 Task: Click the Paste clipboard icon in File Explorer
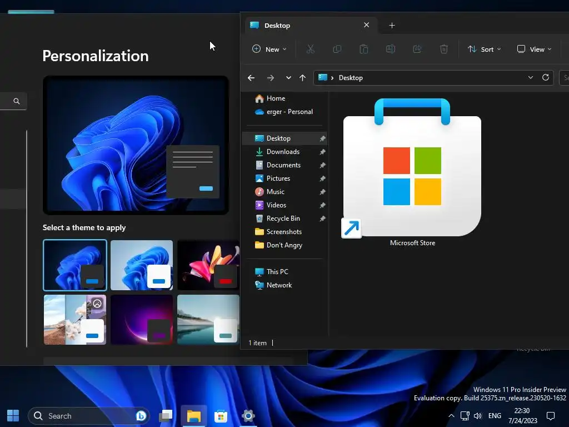(363, 49)
